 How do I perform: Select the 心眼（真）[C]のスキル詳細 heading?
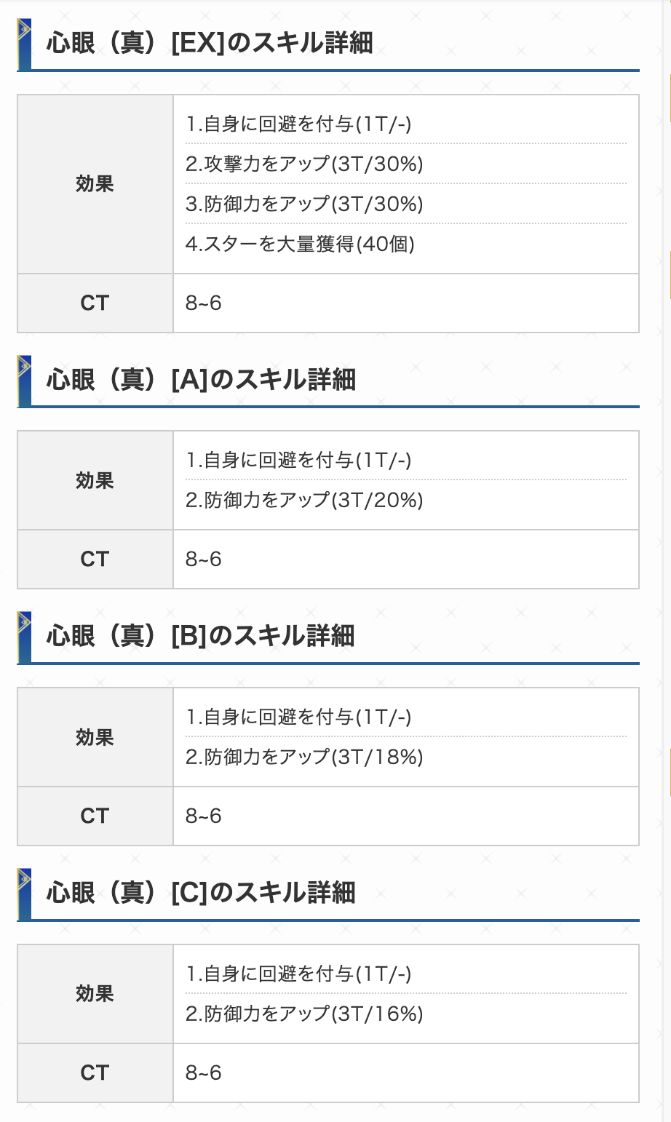201,894
